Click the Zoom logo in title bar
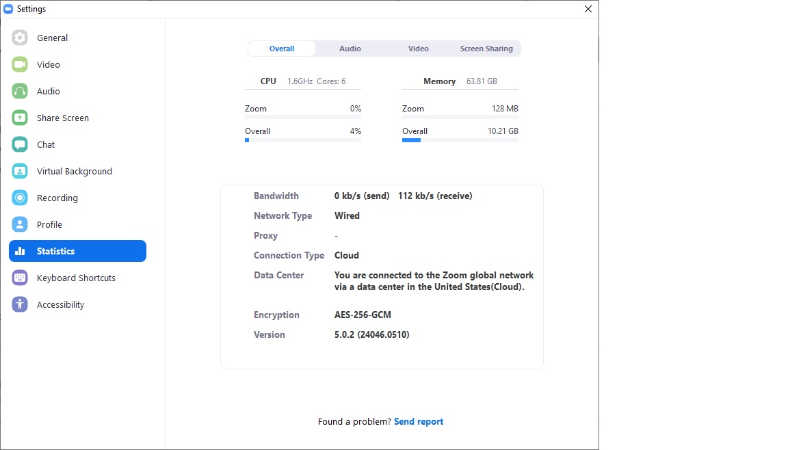788x450 pixels. pos(8,9)
